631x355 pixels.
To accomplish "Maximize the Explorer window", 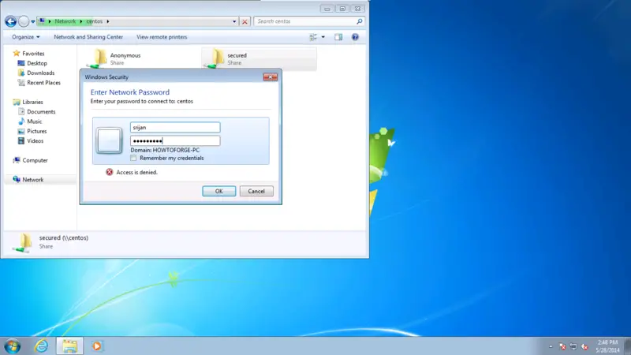I will tap(342, 9).
